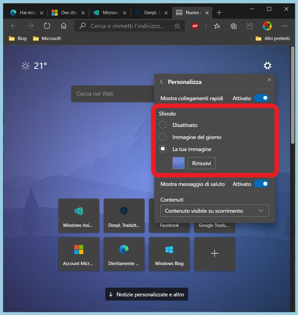This screenshot has width=298, height=315.
Task: Maximize the Edge window
Action: [x=269, y=9]
